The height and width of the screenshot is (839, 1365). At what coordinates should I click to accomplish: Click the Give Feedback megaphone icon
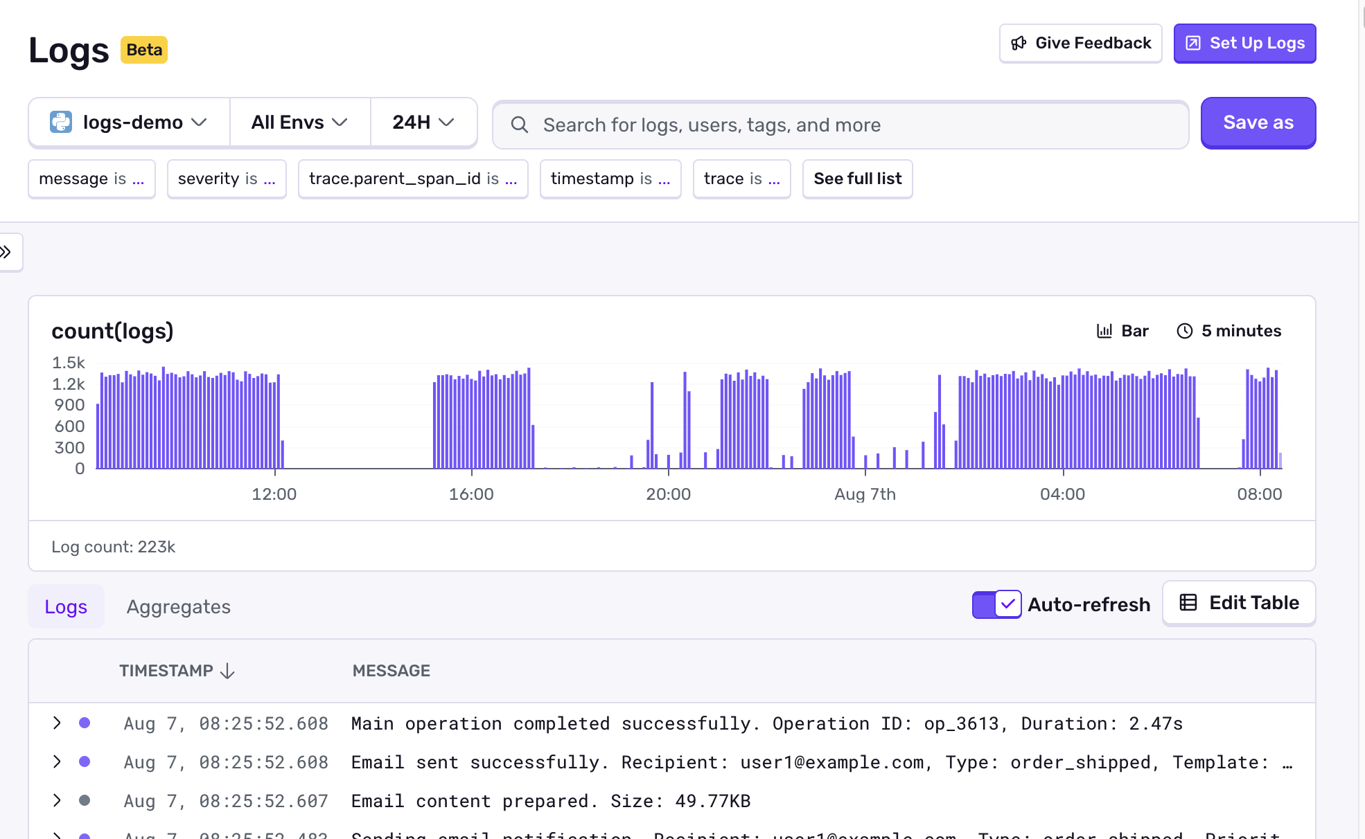(1019, 43)
